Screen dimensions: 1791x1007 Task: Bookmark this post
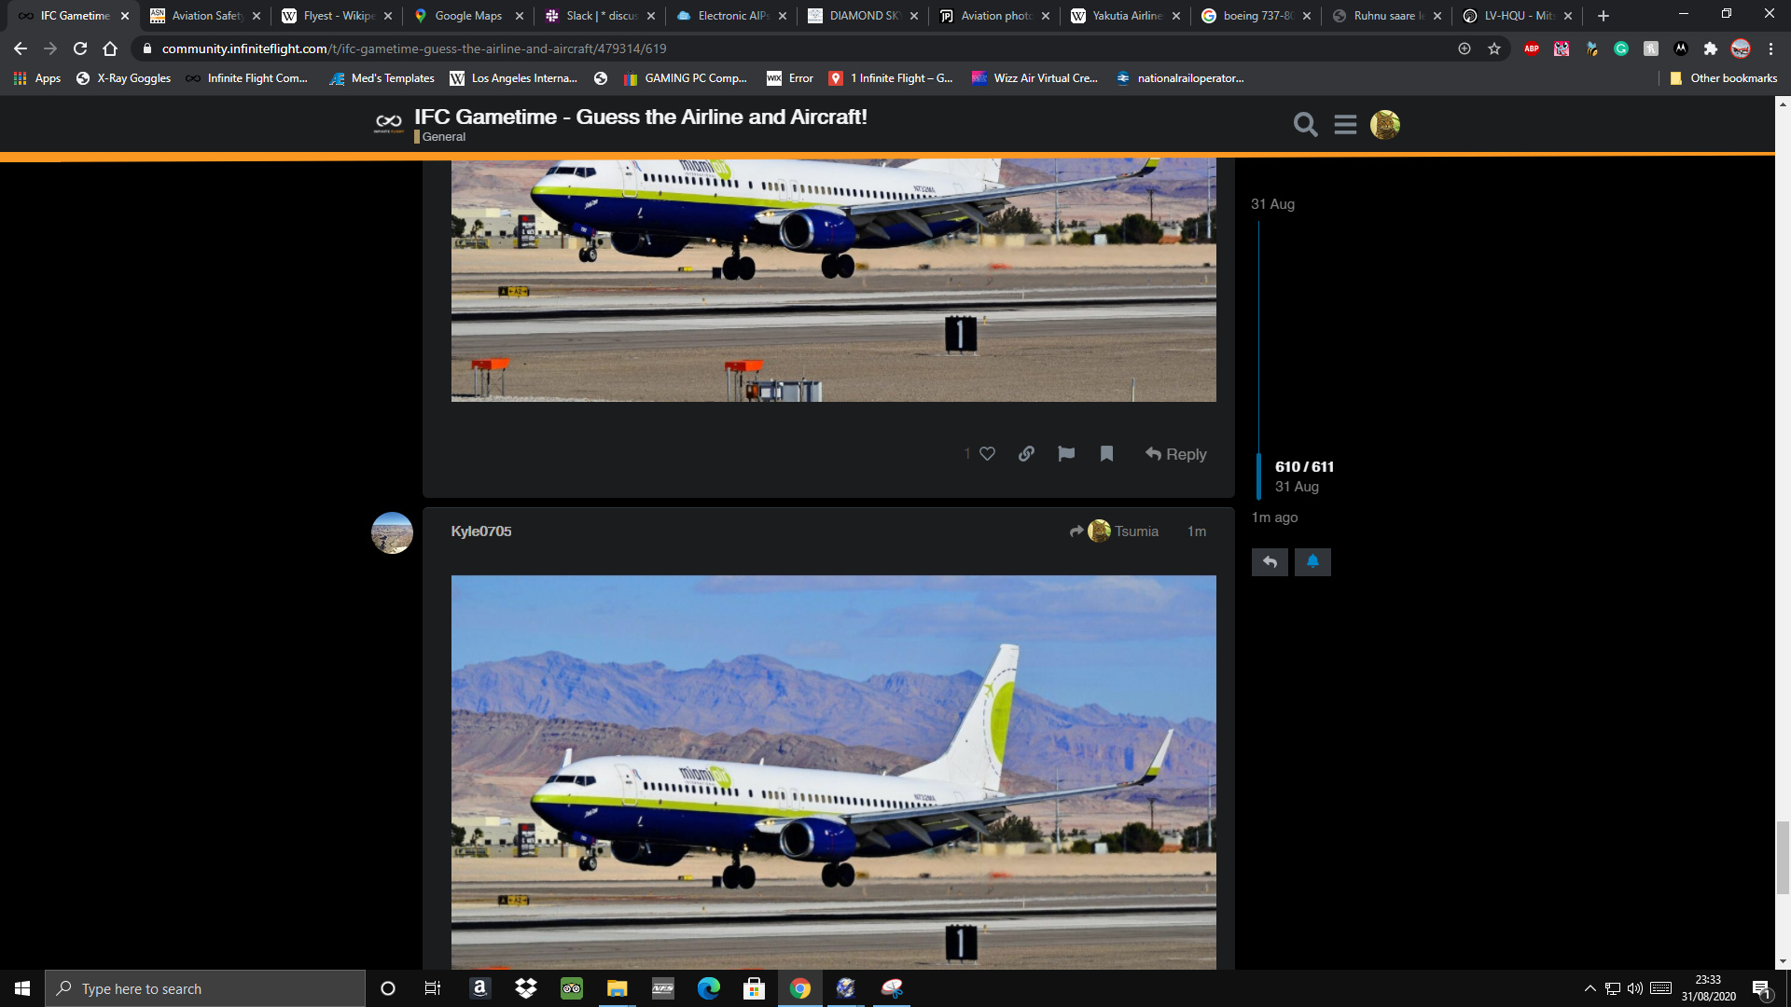(x=1106, y=454)
